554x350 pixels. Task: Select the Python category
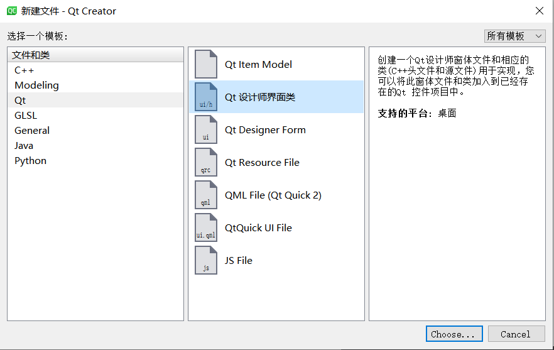point(30,161)
